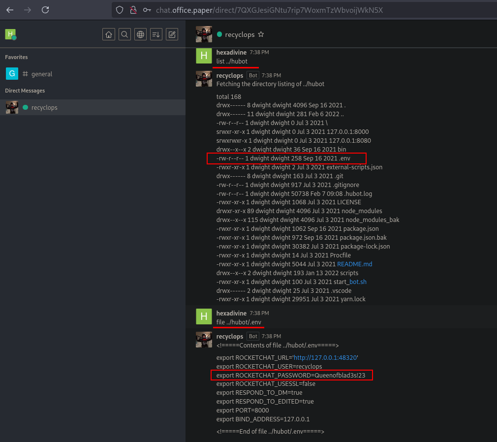The image size is (497, 442).
Task: Click hexadivine avatar beside 'file ../hubot/.env'
Action: point(204,316)
